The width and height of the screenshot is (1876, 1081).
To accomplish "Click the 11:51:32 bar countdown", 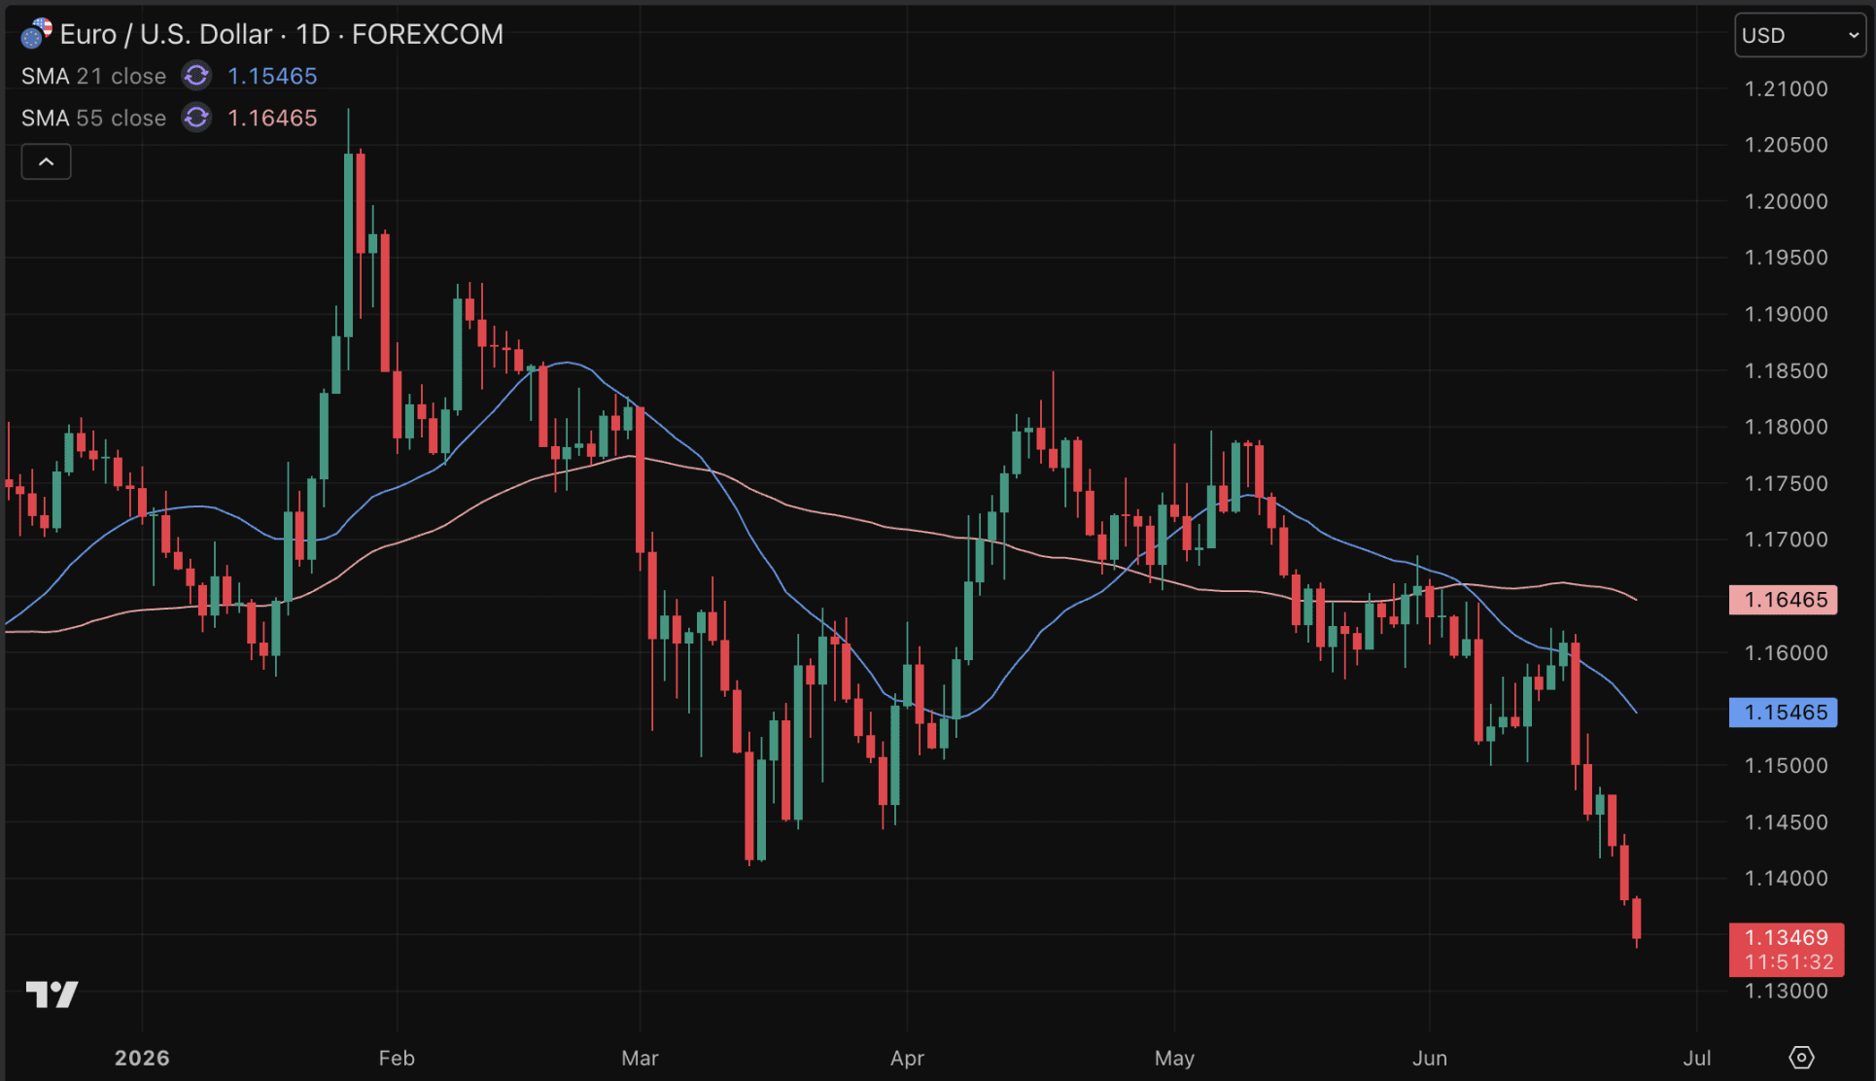I will (1789, 962).
